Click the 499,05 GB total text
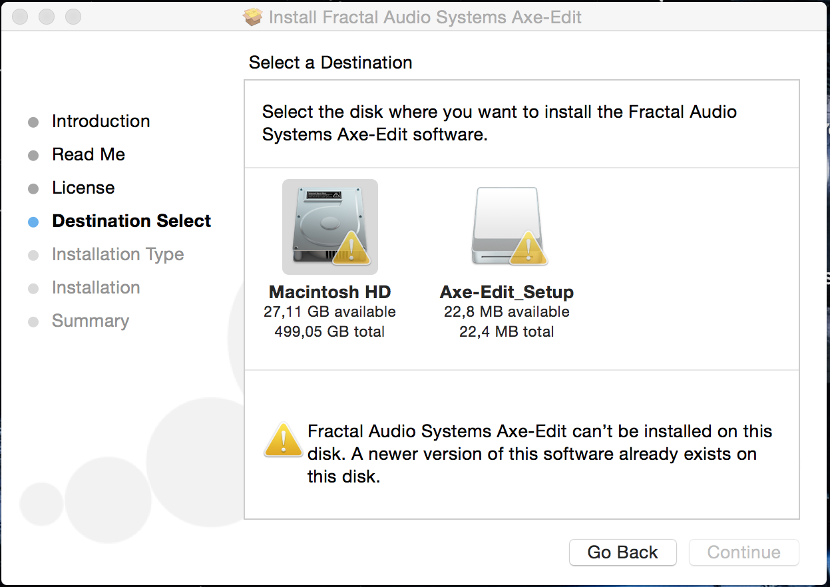The width and height of the screenshot is (830, 587). point(330,331)
